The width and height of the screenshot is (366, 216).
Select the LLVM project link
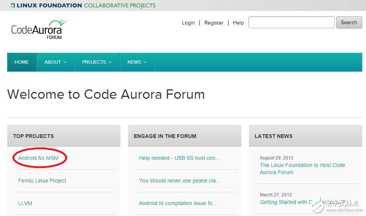(25, 203)
